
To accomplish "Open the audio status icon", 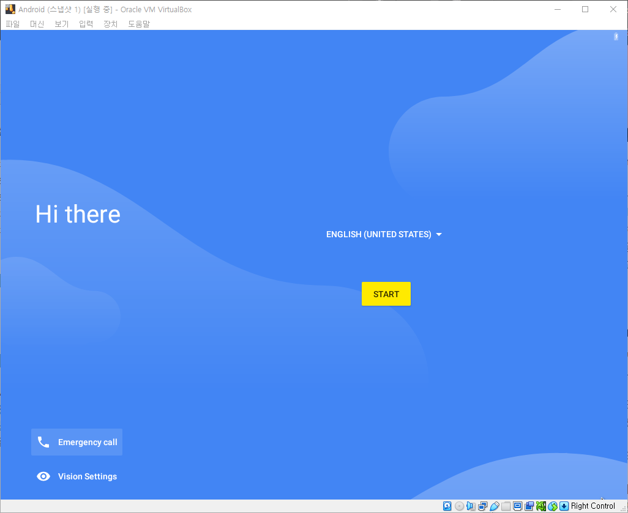I will coord(471,506).
